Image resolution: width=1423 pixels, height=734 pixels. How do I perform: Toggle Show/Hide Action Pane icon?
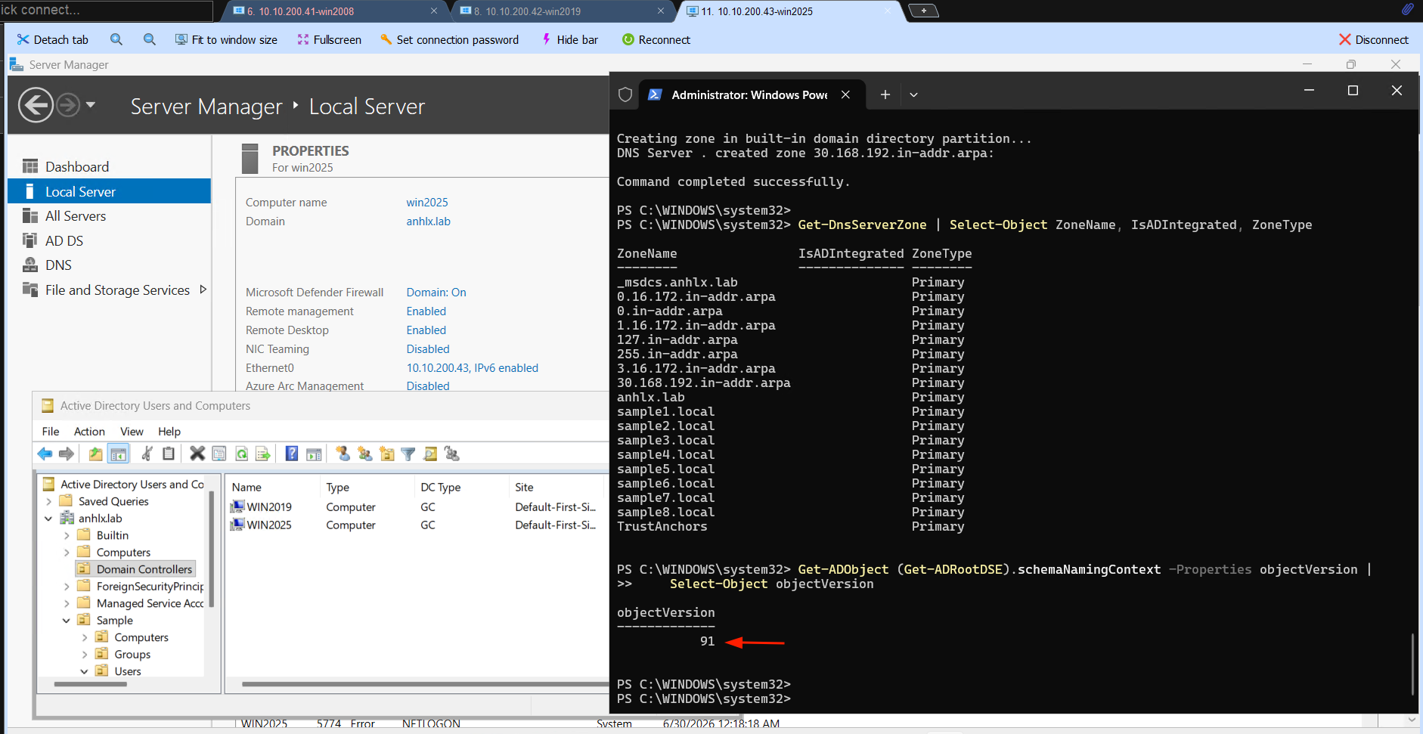pyautogui.click(x=314, y=454)
